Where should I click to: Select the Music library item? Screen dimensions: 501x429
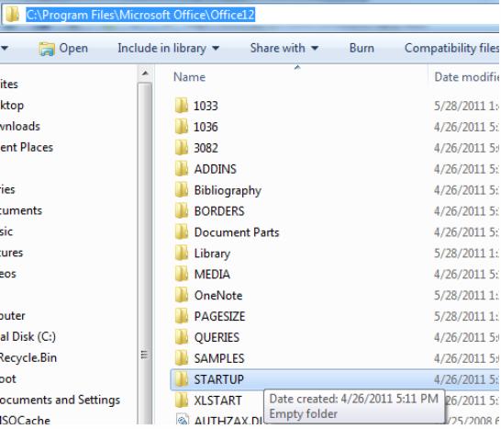6,231
